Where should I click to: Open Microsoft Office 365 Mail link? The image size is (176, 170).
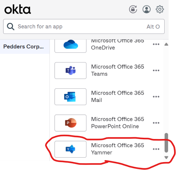tap(118, 97)
